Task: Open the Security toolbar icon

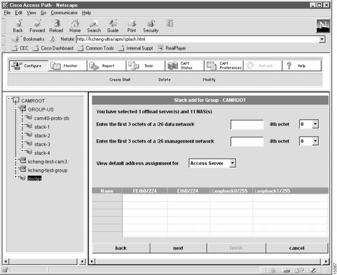Action: (151, 26)
